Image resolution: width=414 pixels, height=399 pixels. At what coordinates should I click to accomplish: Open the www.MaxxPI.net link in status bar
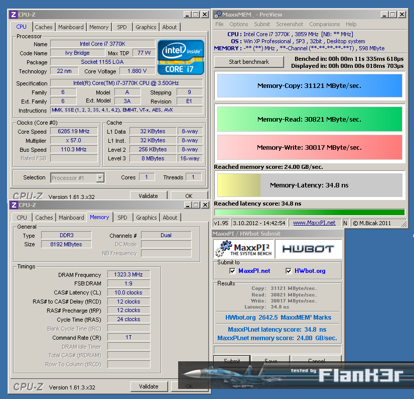pos(314,223)
